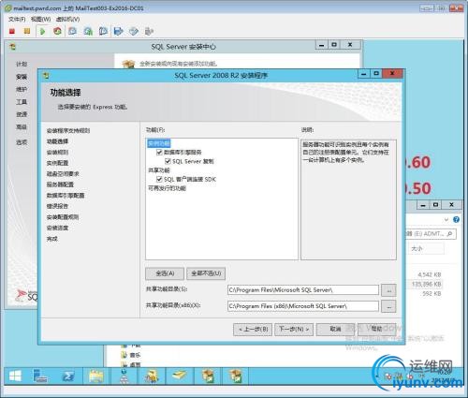Select 选项 in Installation Center sidebar
Screen dimensions: 468x398
click(x=22, y=142)
